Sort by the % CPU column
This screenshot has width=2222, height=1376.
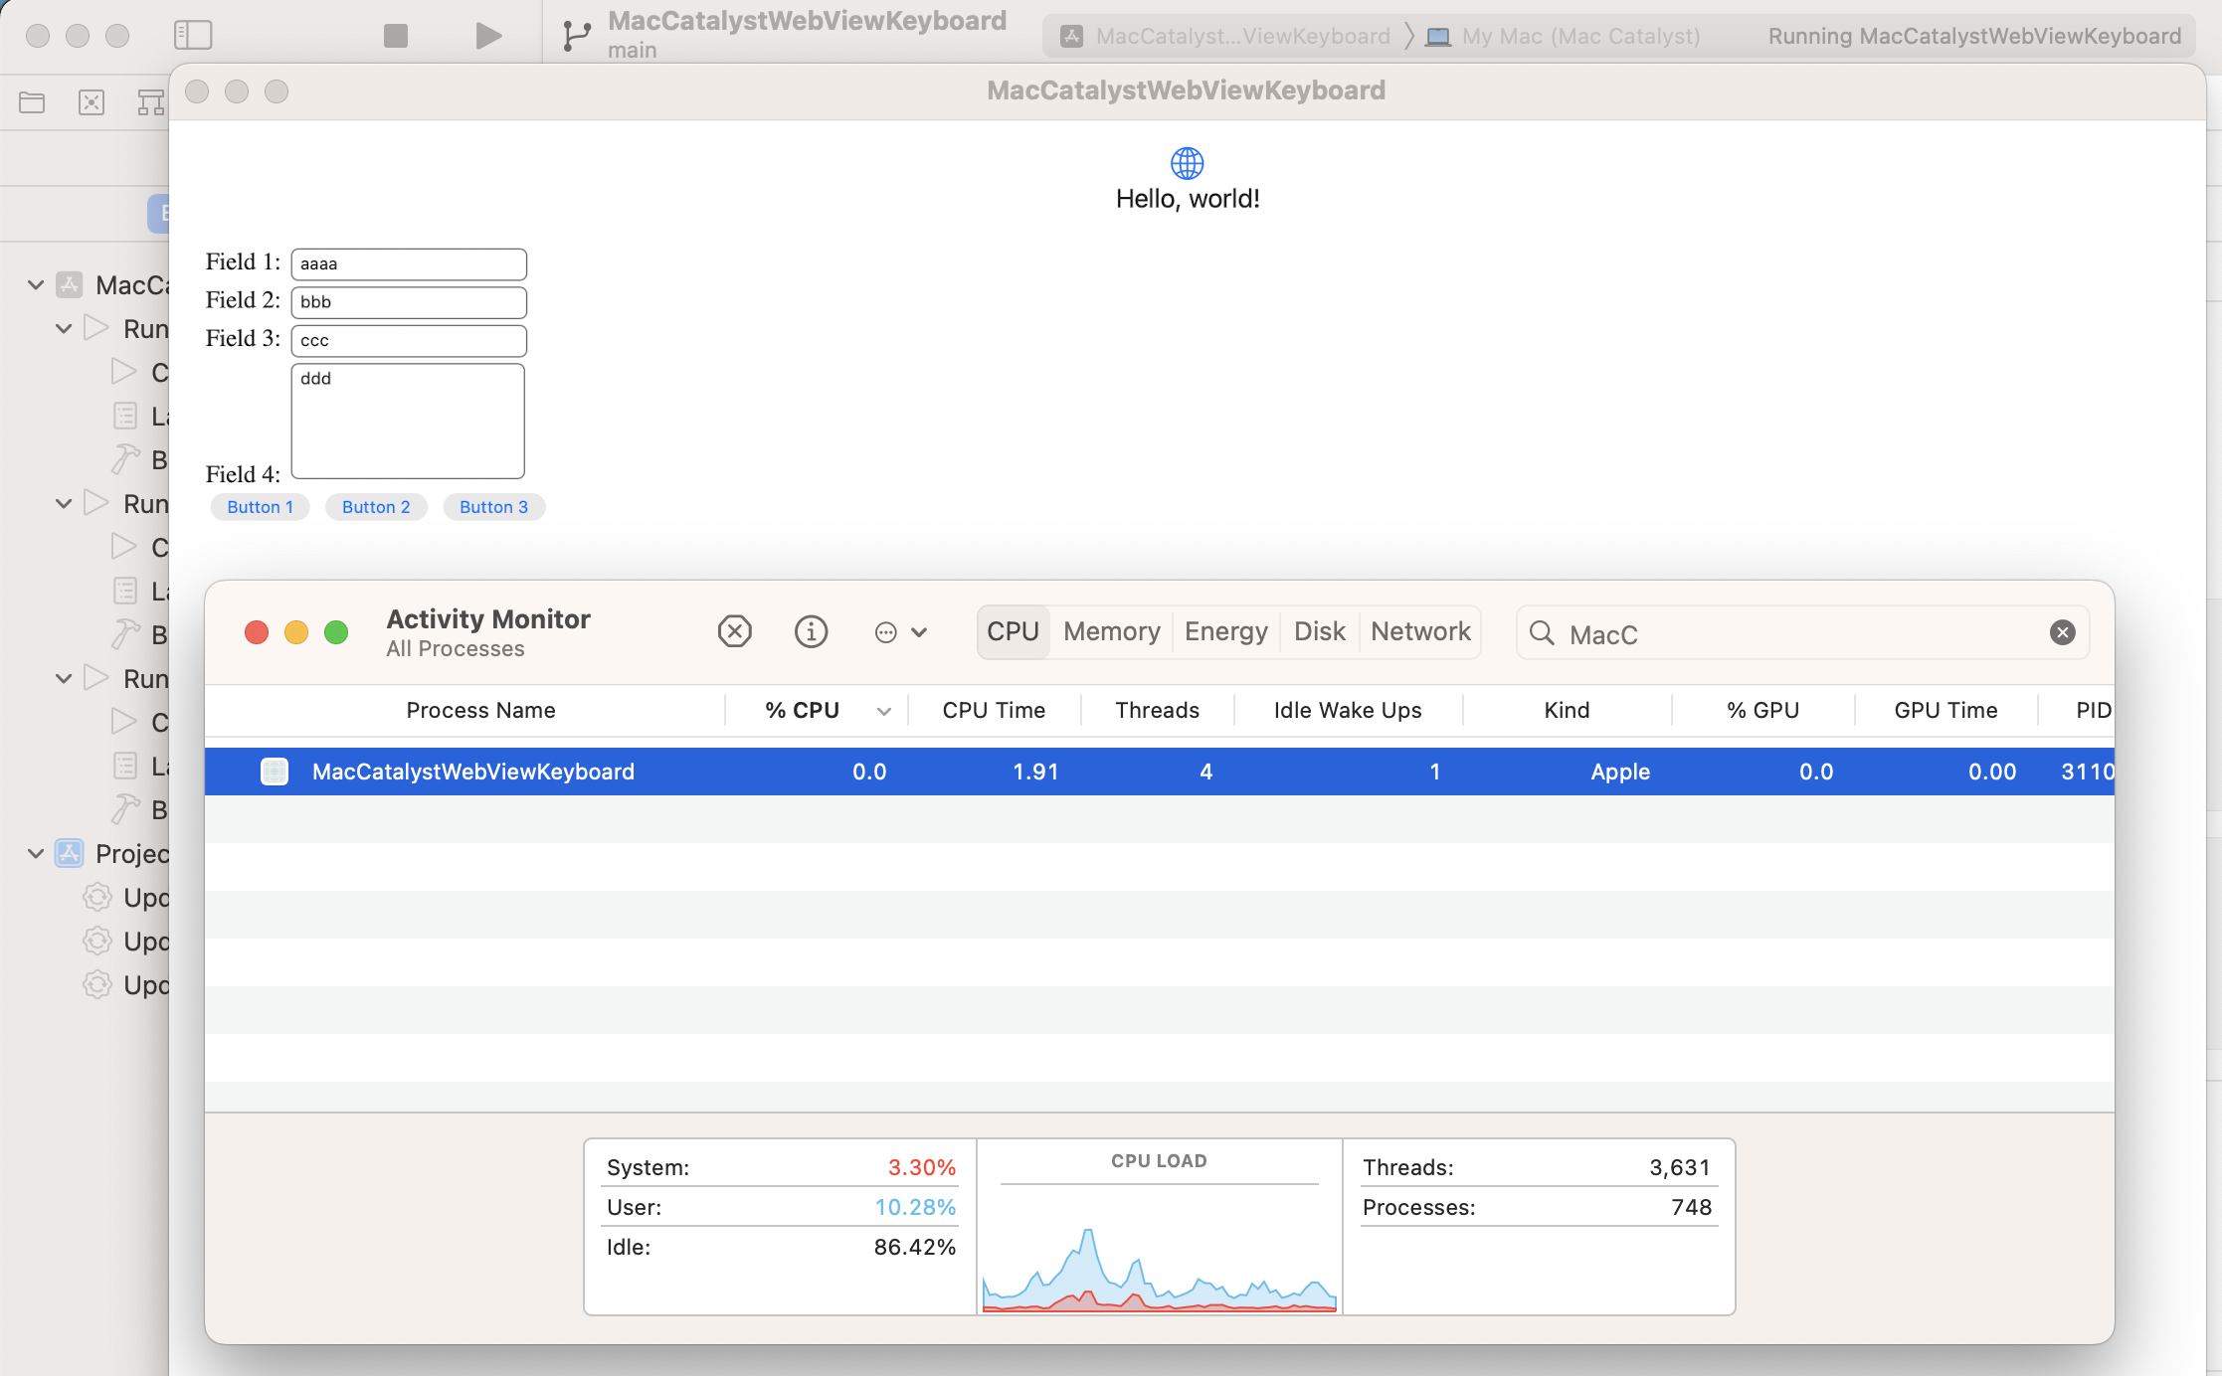point(802,710)
